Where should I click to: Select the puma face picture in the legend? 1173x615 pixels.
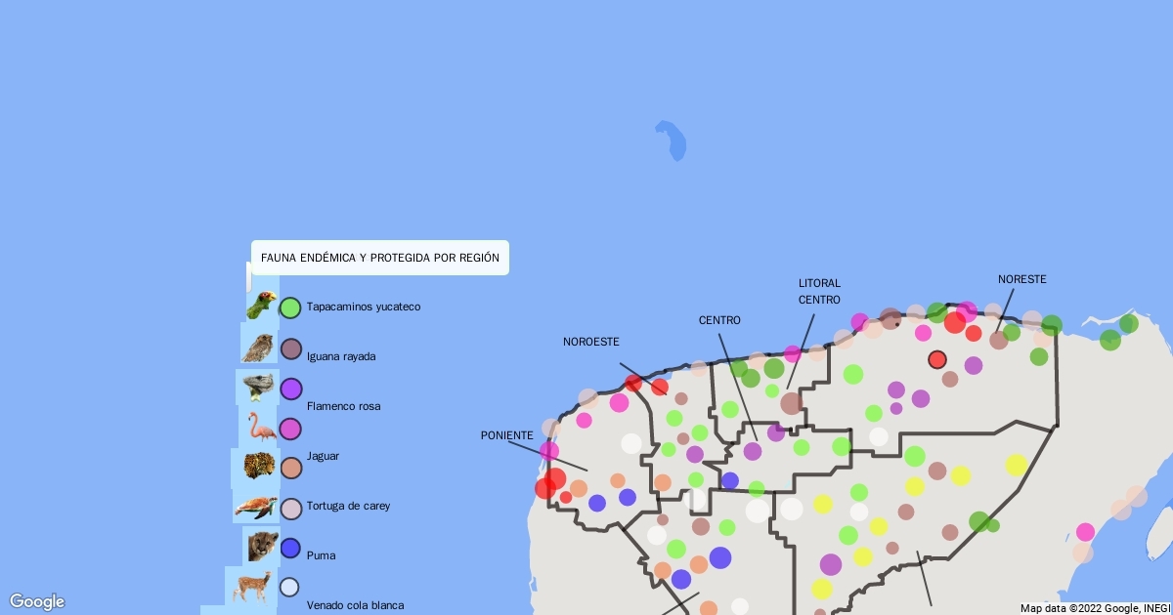tap(262, 546)
